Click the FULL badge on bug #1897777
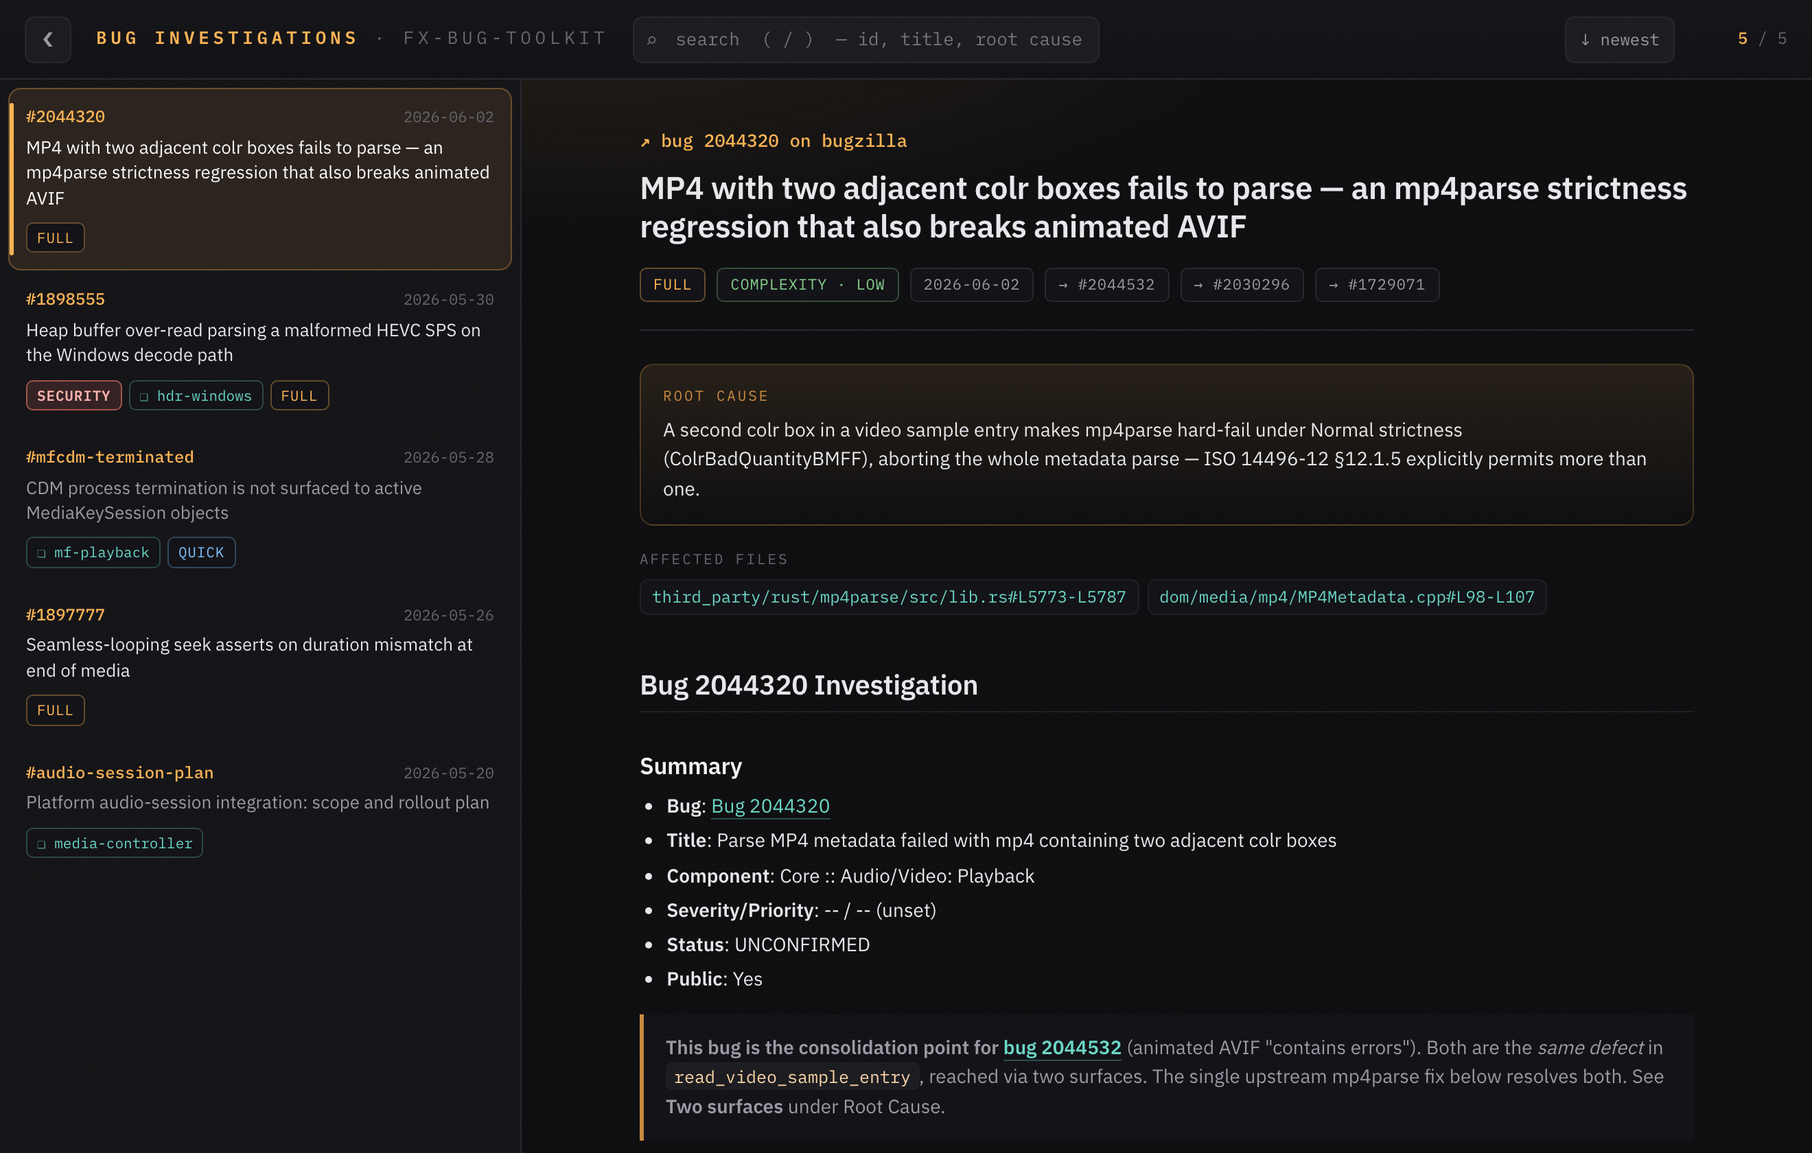Screen dimensions: 1812x1153 [55, 710]
